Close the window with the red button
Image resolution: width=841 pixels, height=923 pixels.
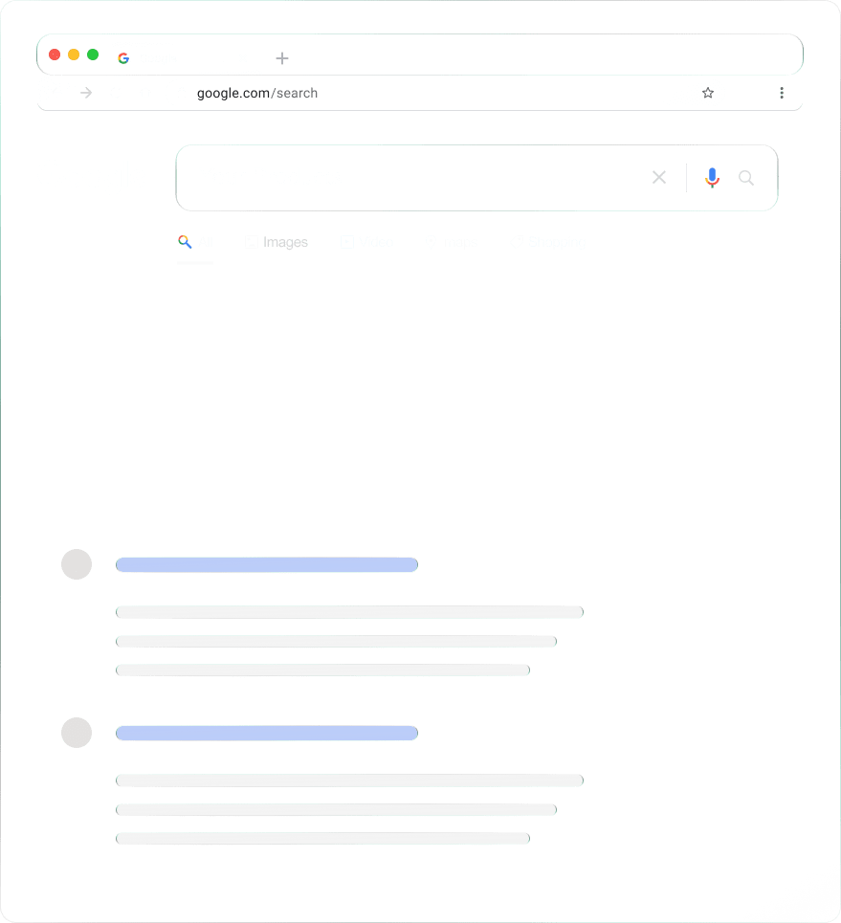point(55,55)
